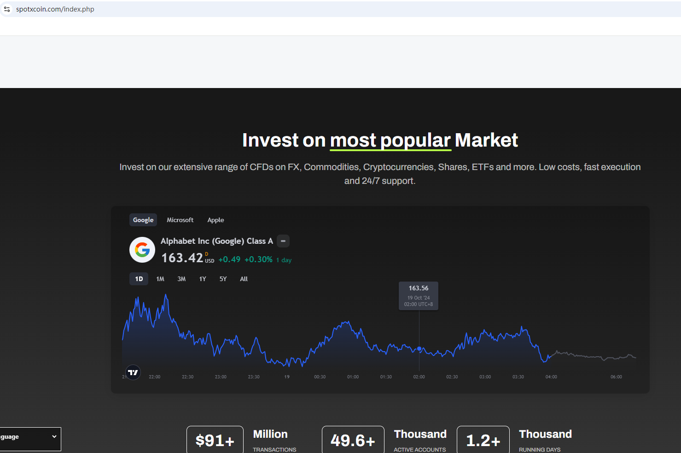Click the highlighted 02:00 chart data point
This screenshot has height=453, width=681.
(x=419, y=349)
